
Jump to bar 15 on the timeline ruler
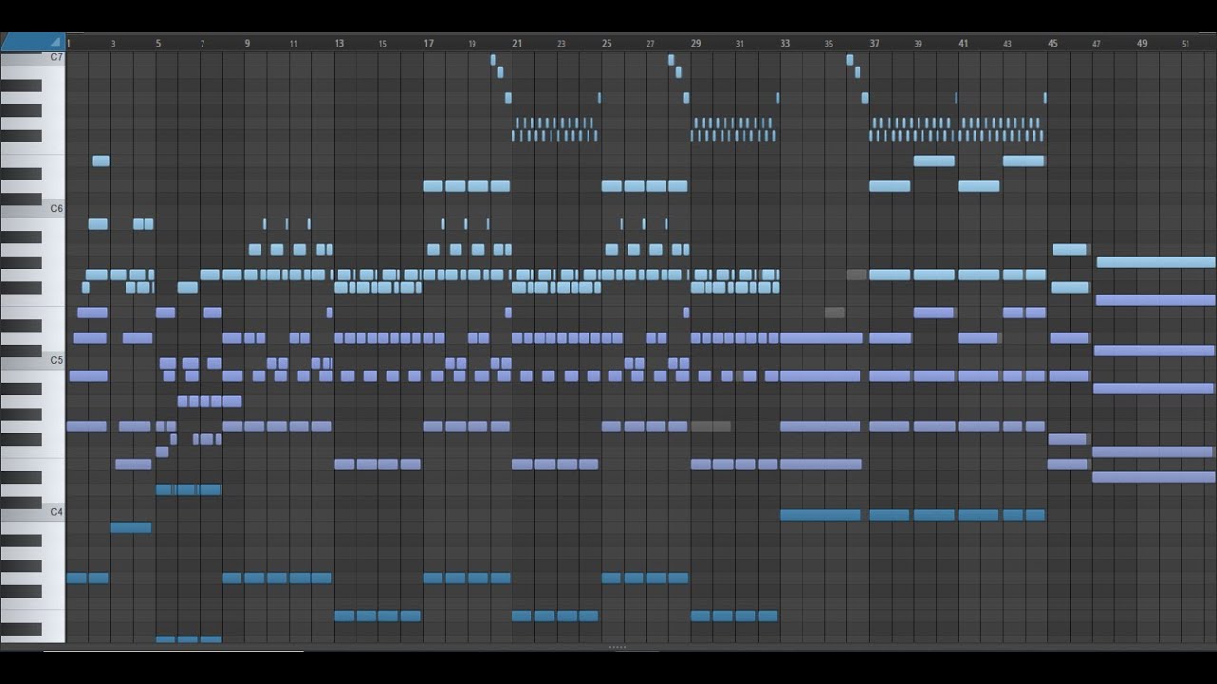point(382,44)
